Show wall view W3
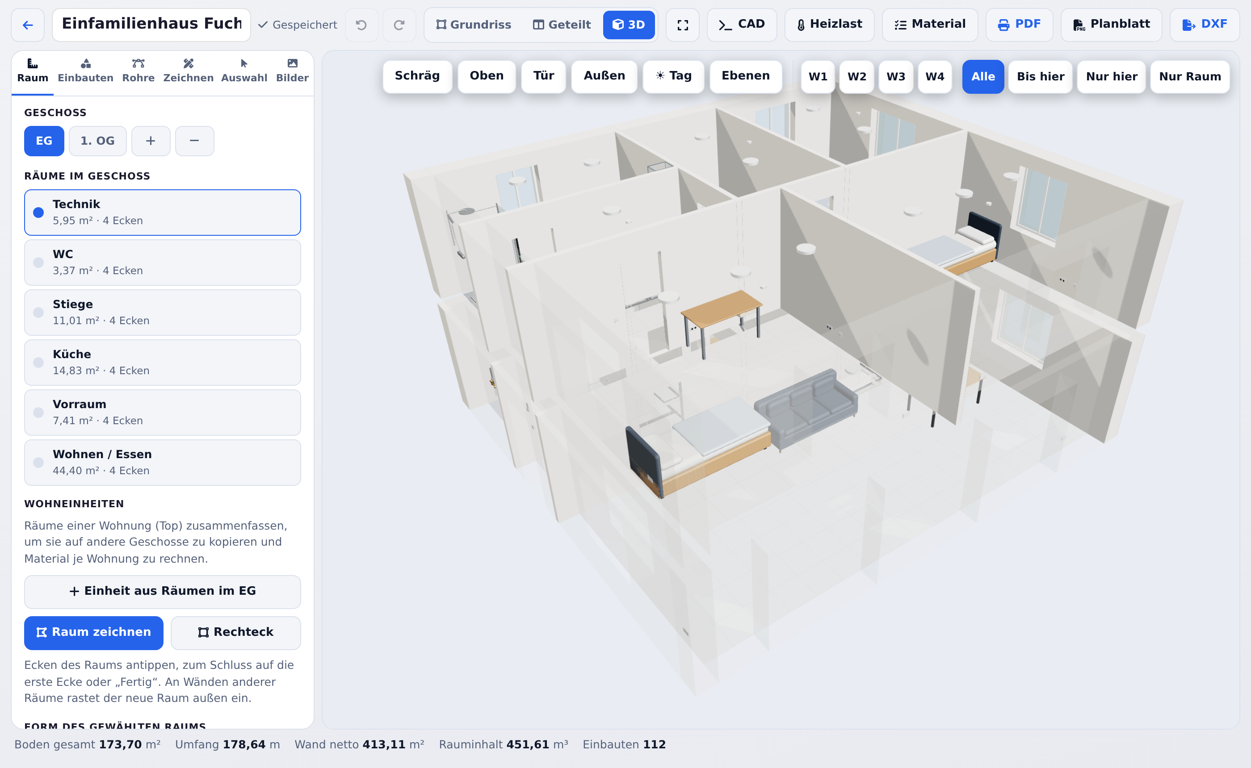This screenshot has width=1251, height=768. (x=896, y=77)
